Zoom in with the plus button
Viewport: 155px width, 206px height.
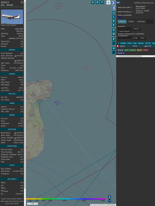point(110,197)
